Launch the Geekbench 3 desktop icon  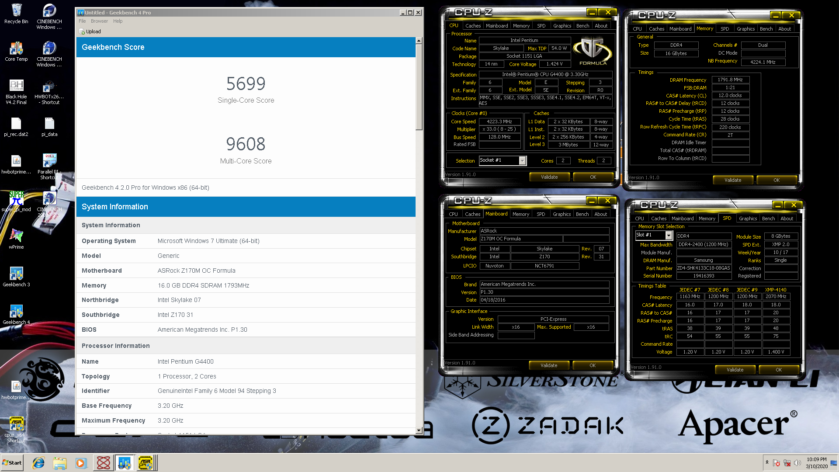(16, 276)
